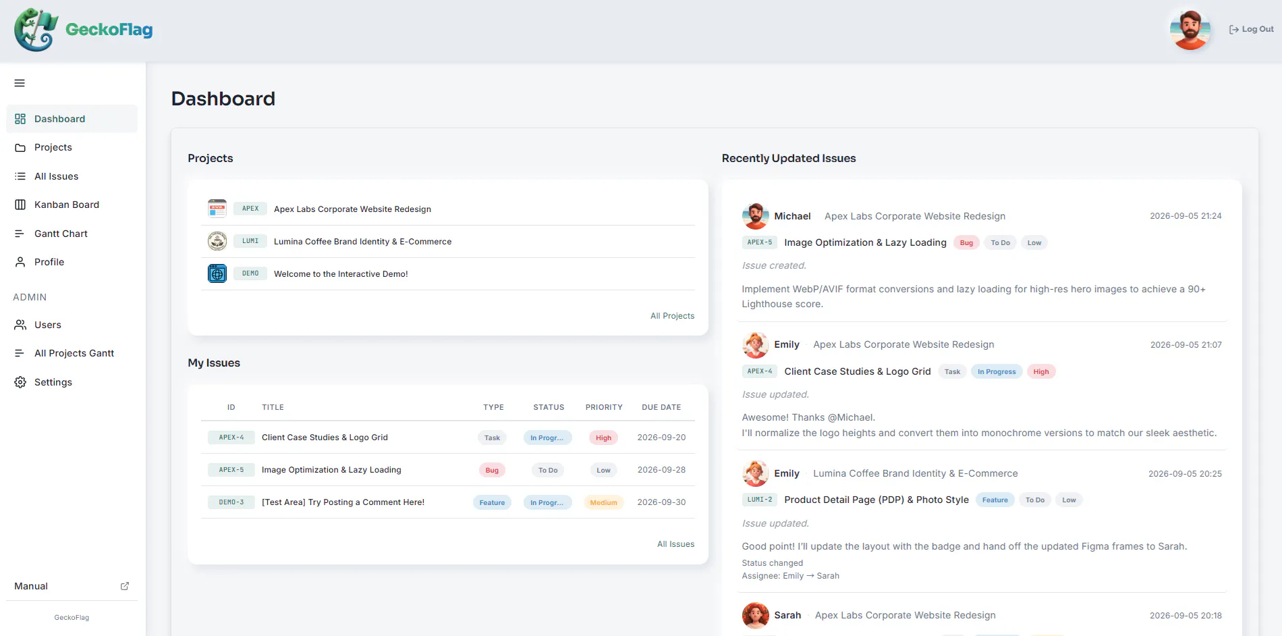Click the Apex Labs project icon
Image resolution: width=1282 pixels, height=636 pixels.
[x=217, y=209]
